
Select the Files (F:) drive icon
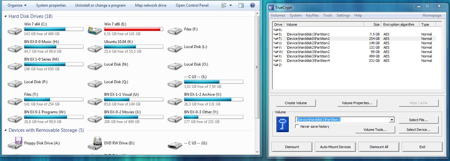tap(174, 31)
